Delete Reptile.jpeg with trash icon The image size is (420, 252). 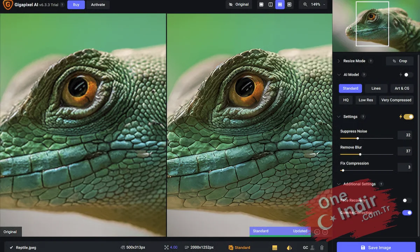coord(322,247)
